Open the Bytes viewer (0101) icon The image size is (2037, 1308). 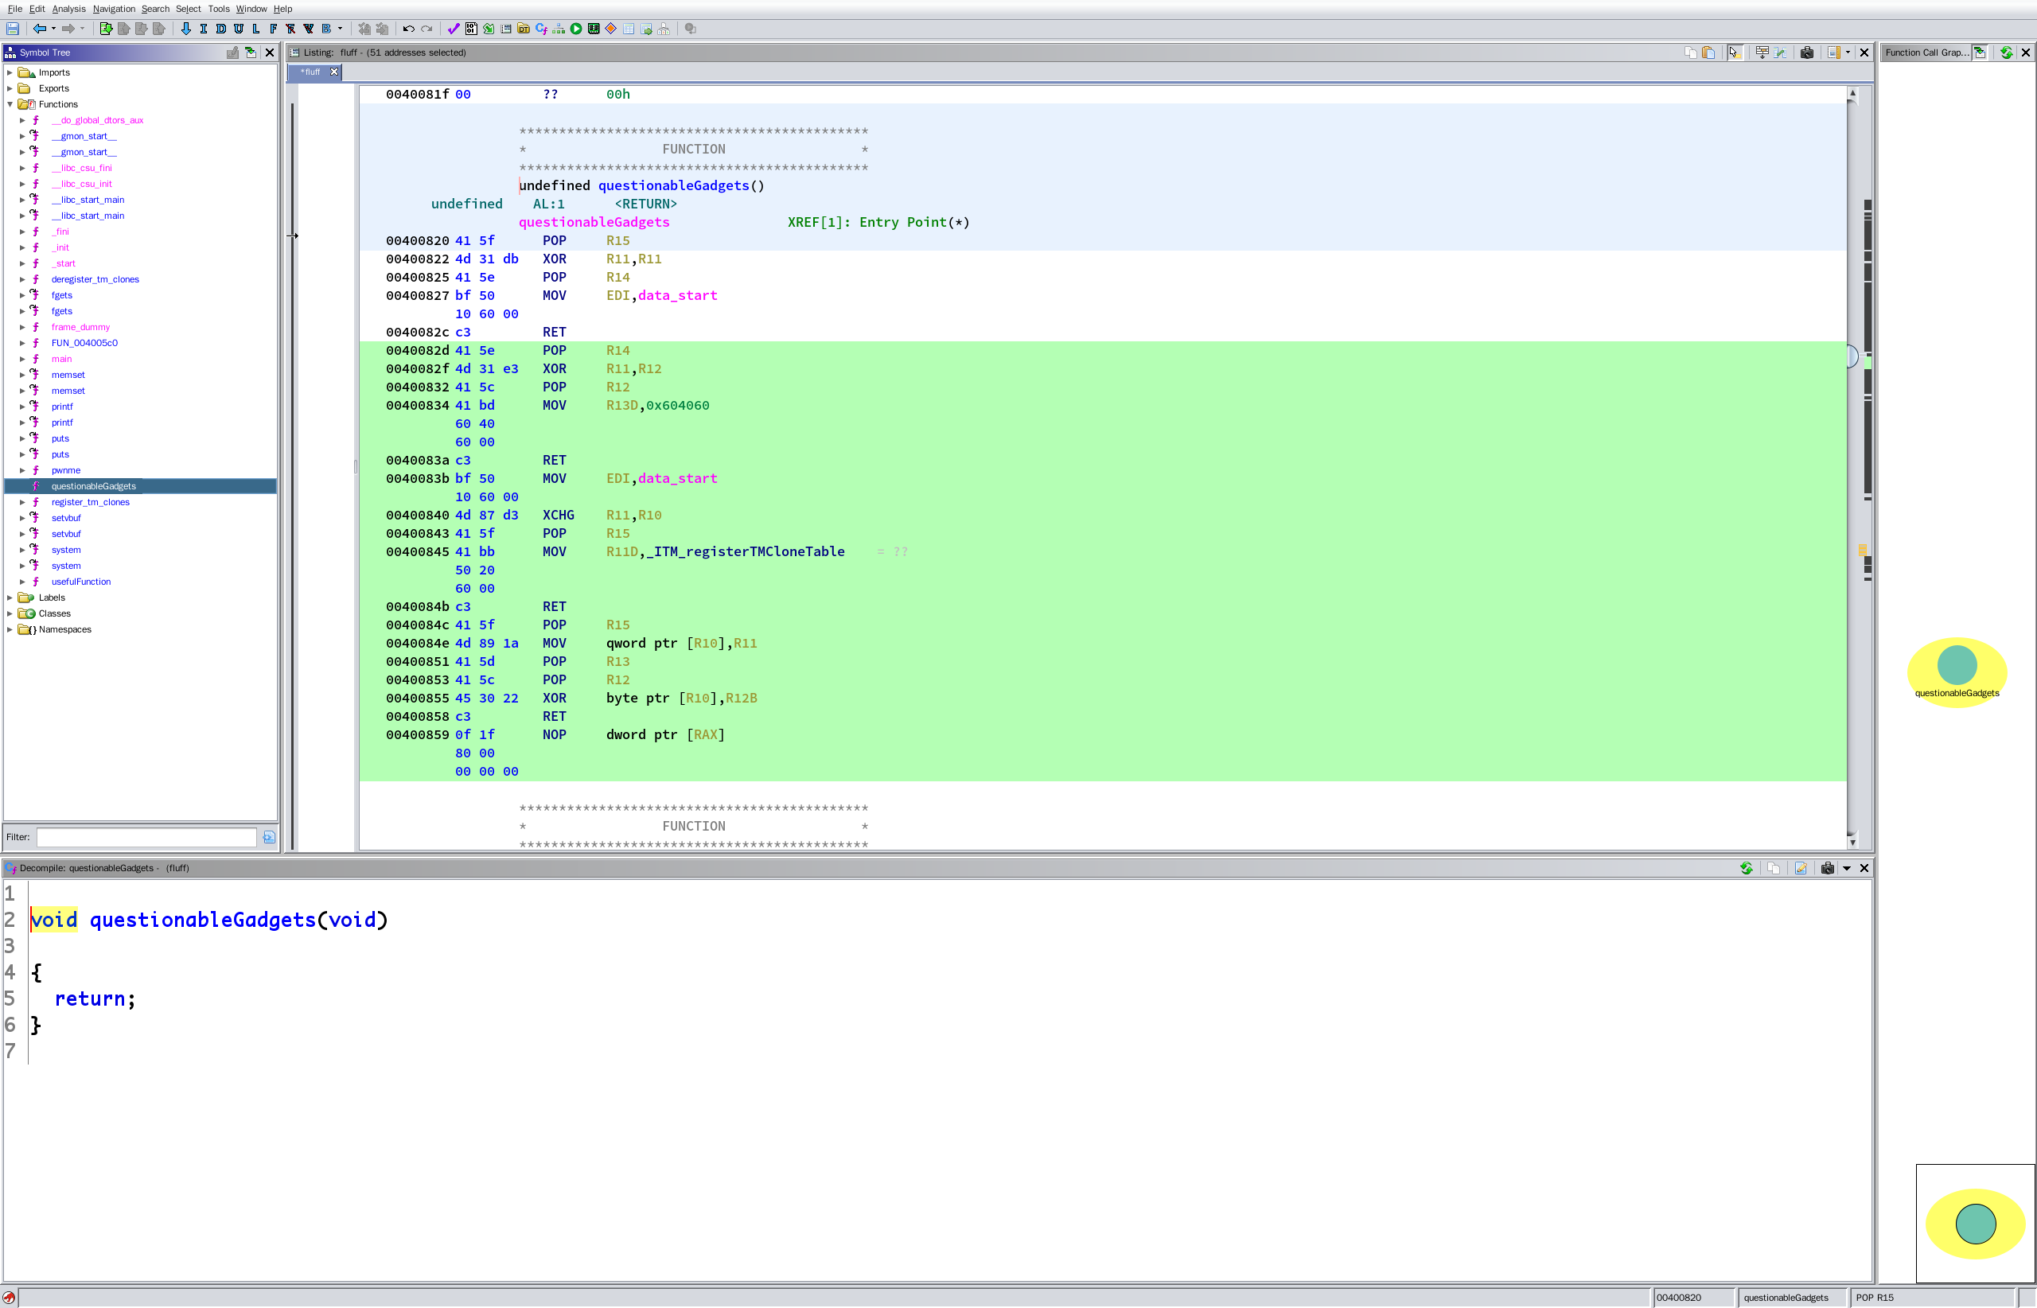[471, 29]
